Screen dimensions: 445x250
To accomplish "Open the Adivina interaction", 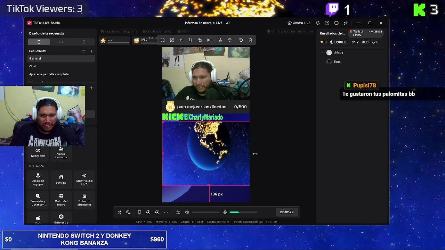I will pos(61,180).
